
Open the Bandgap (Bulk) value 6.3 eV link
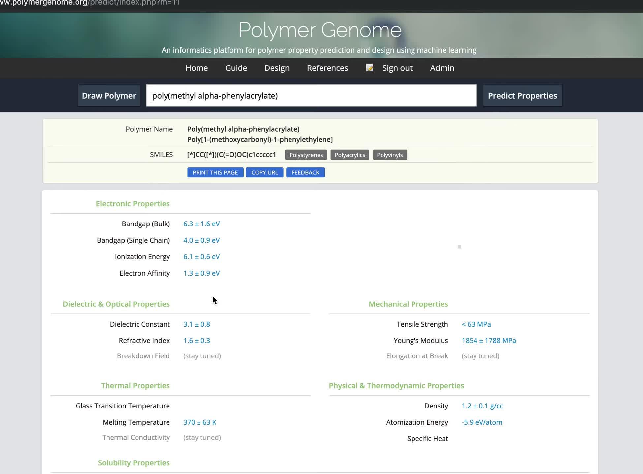click(x=201, y=224)
